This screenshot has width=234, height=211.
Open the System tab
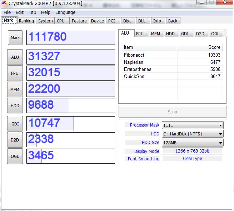click(45, 21)
